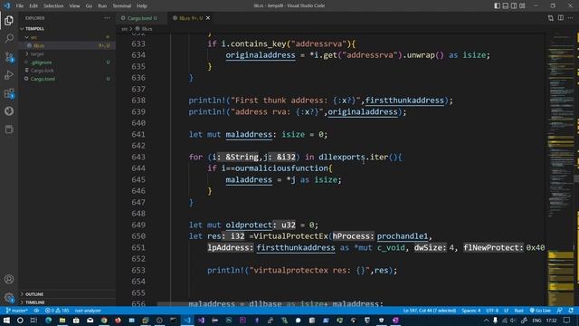The image size is (579, 326).
Task: Click the feedback icon in status bar
Action: click(560, 311)
